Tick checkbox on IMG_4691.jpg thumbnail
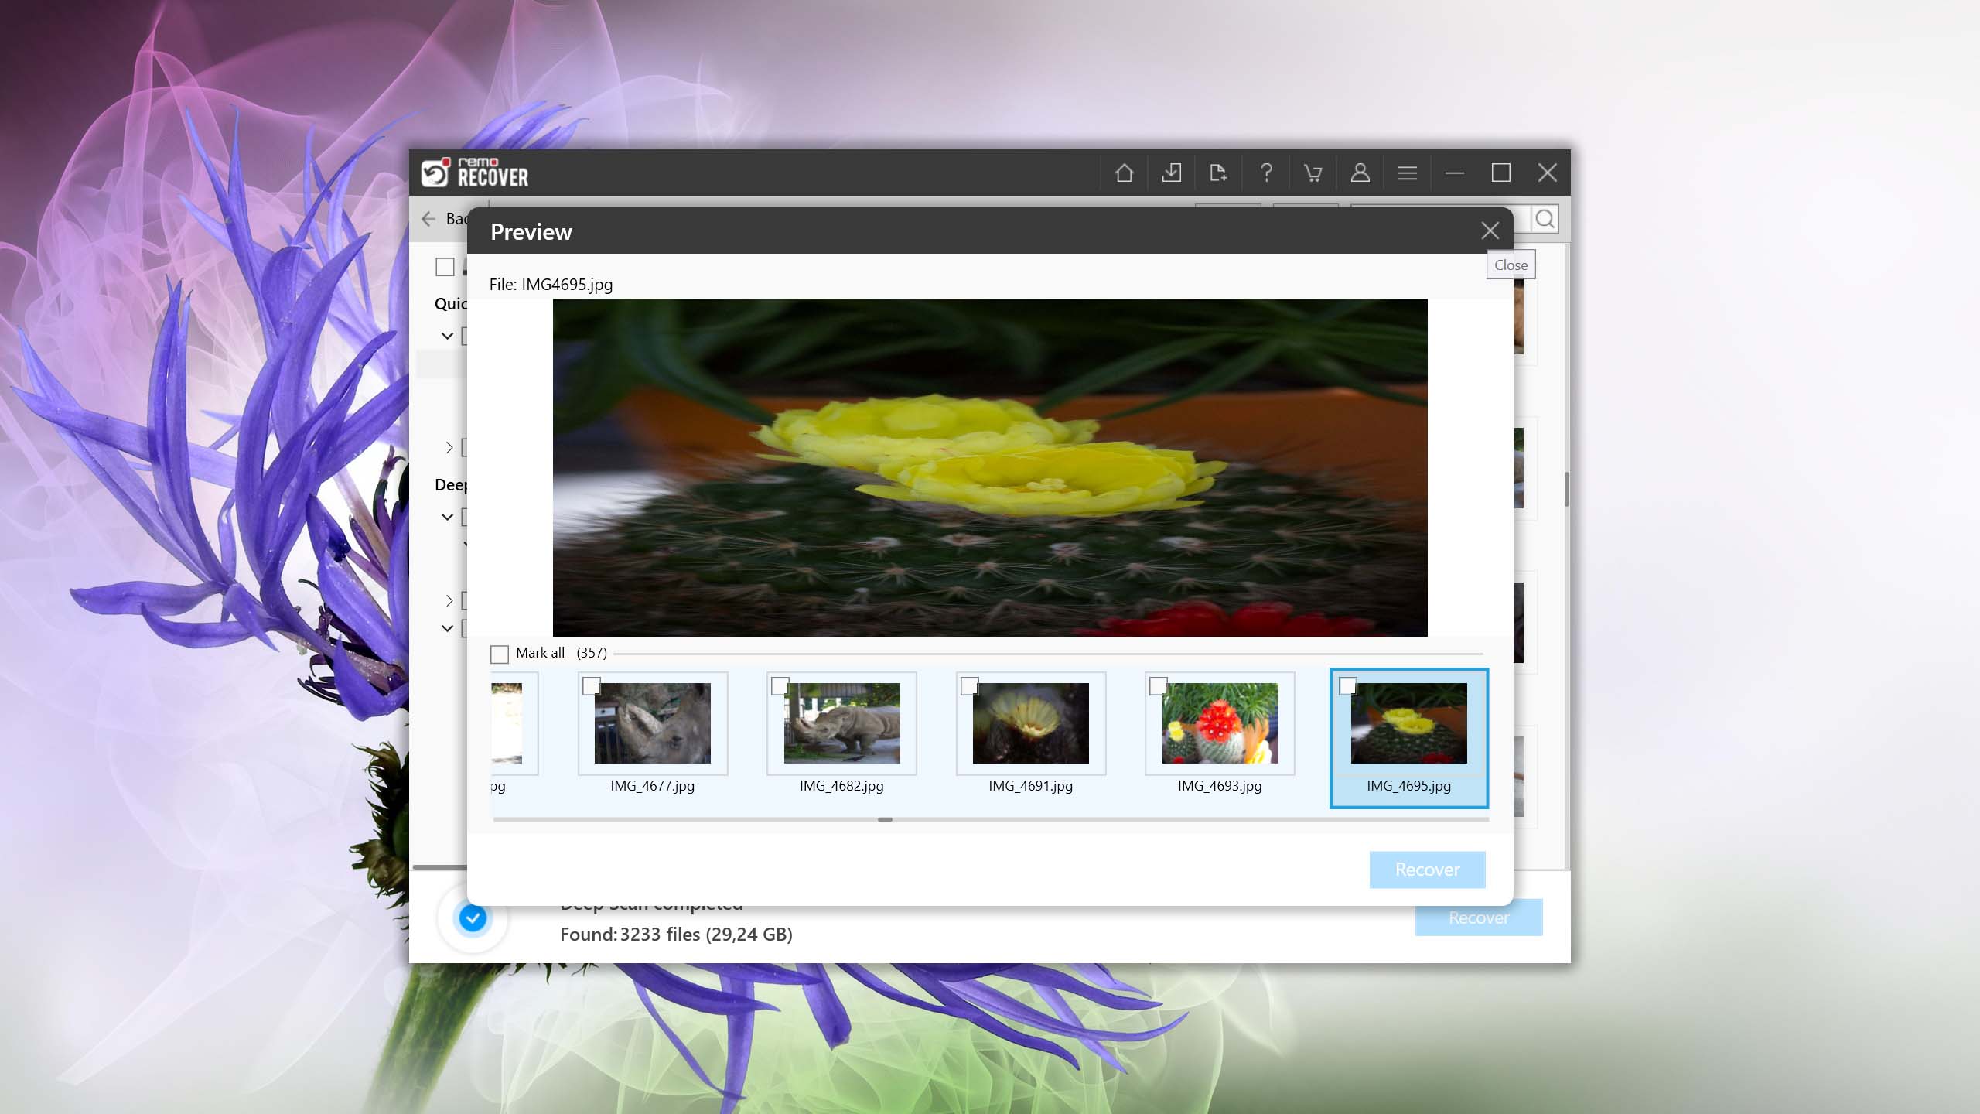 point(969,686)
